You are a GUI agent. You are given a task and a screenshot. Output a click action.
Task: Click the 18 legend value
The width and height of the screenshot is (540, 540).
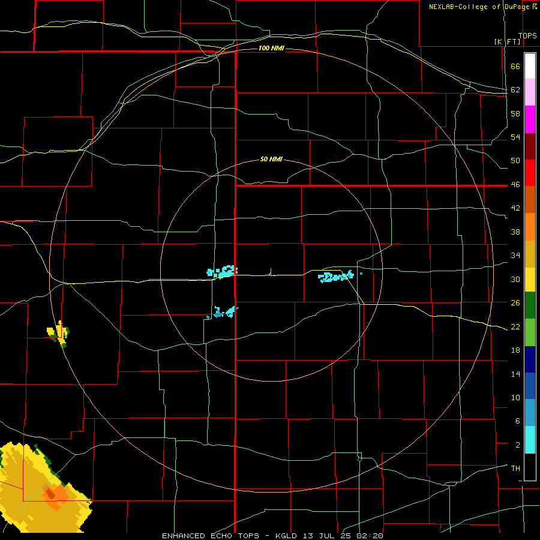pos(515,350)
